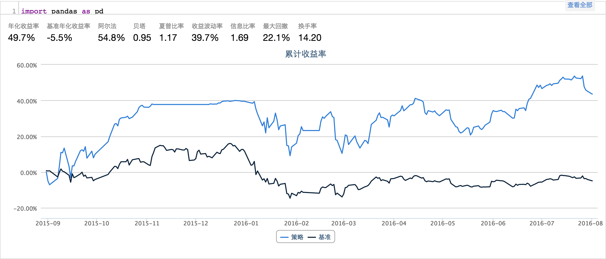Viewport: 606px width, 259px height.
Task: Click the 阿尔法 value 54.8%
Action: [111, 38]
